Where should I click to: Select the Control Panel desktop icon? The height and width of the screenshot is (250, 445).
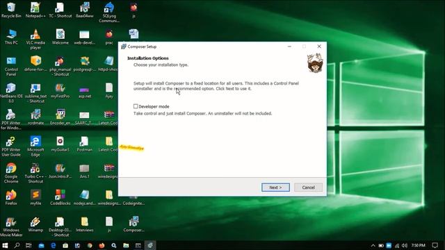(11, 66)
